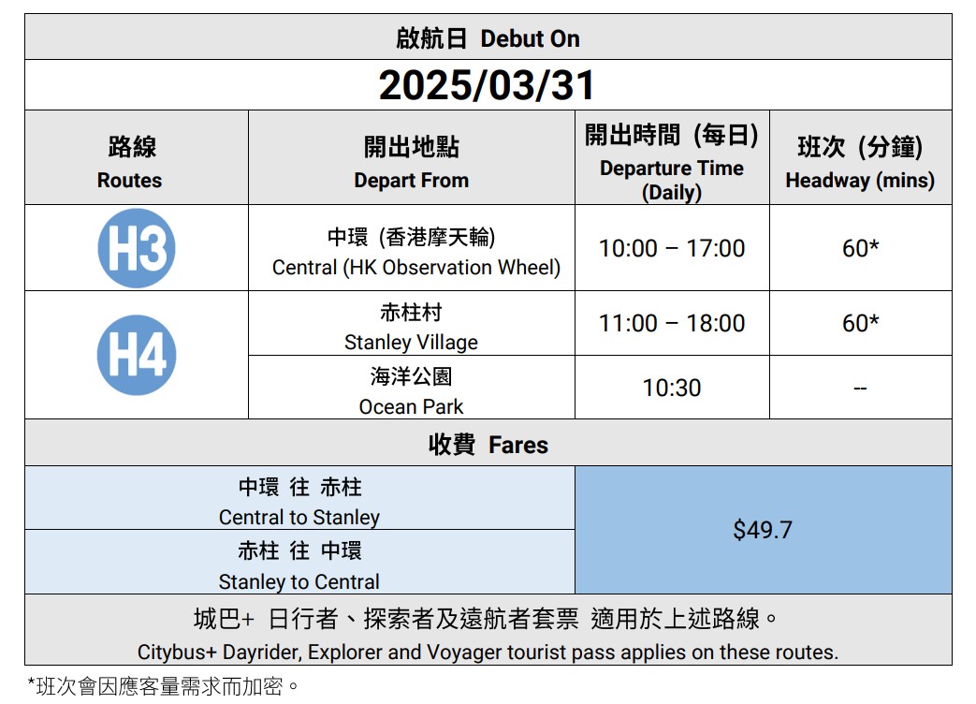The image size is (976, 704).
Task: Click the Headway (mins) column header
Action: pyautogui.click(x=859, y=162)
